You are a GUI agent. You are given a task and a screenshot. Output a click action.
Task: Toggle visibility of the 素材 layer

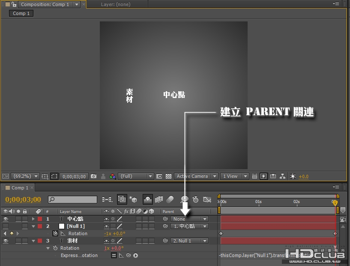click(6, 241)
